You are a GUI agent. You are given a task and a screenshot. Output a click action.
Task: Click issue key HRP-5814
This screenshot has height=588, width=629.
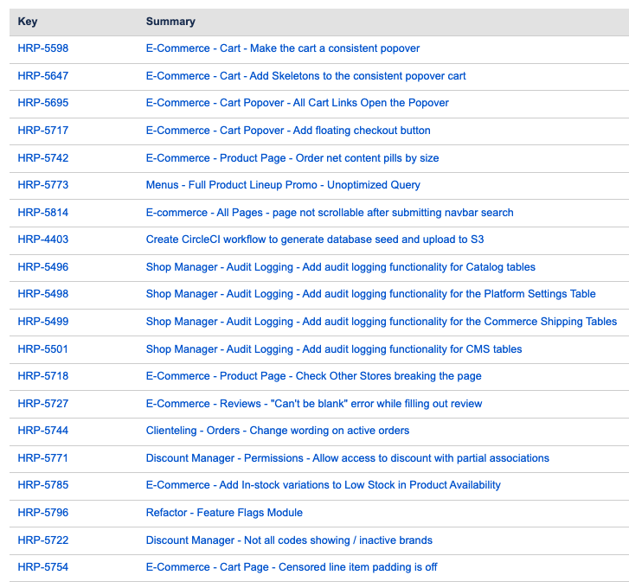click(x=42, y=213)
